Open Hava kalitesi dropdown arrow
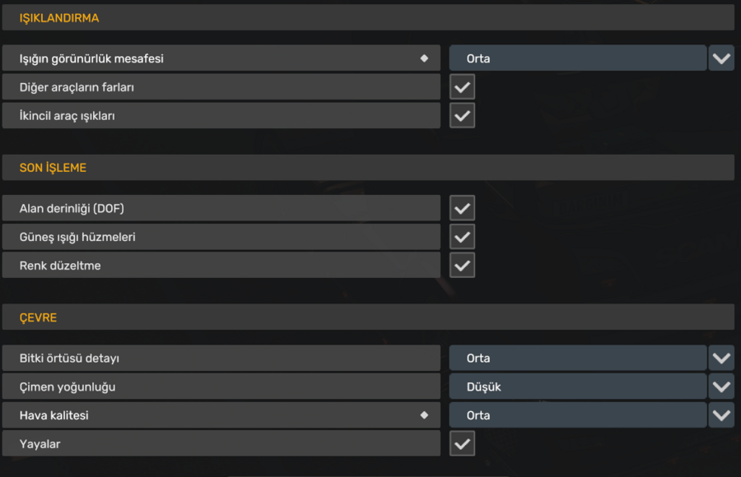The width and height of the screenshot is (741, 477). pos(721,415)
